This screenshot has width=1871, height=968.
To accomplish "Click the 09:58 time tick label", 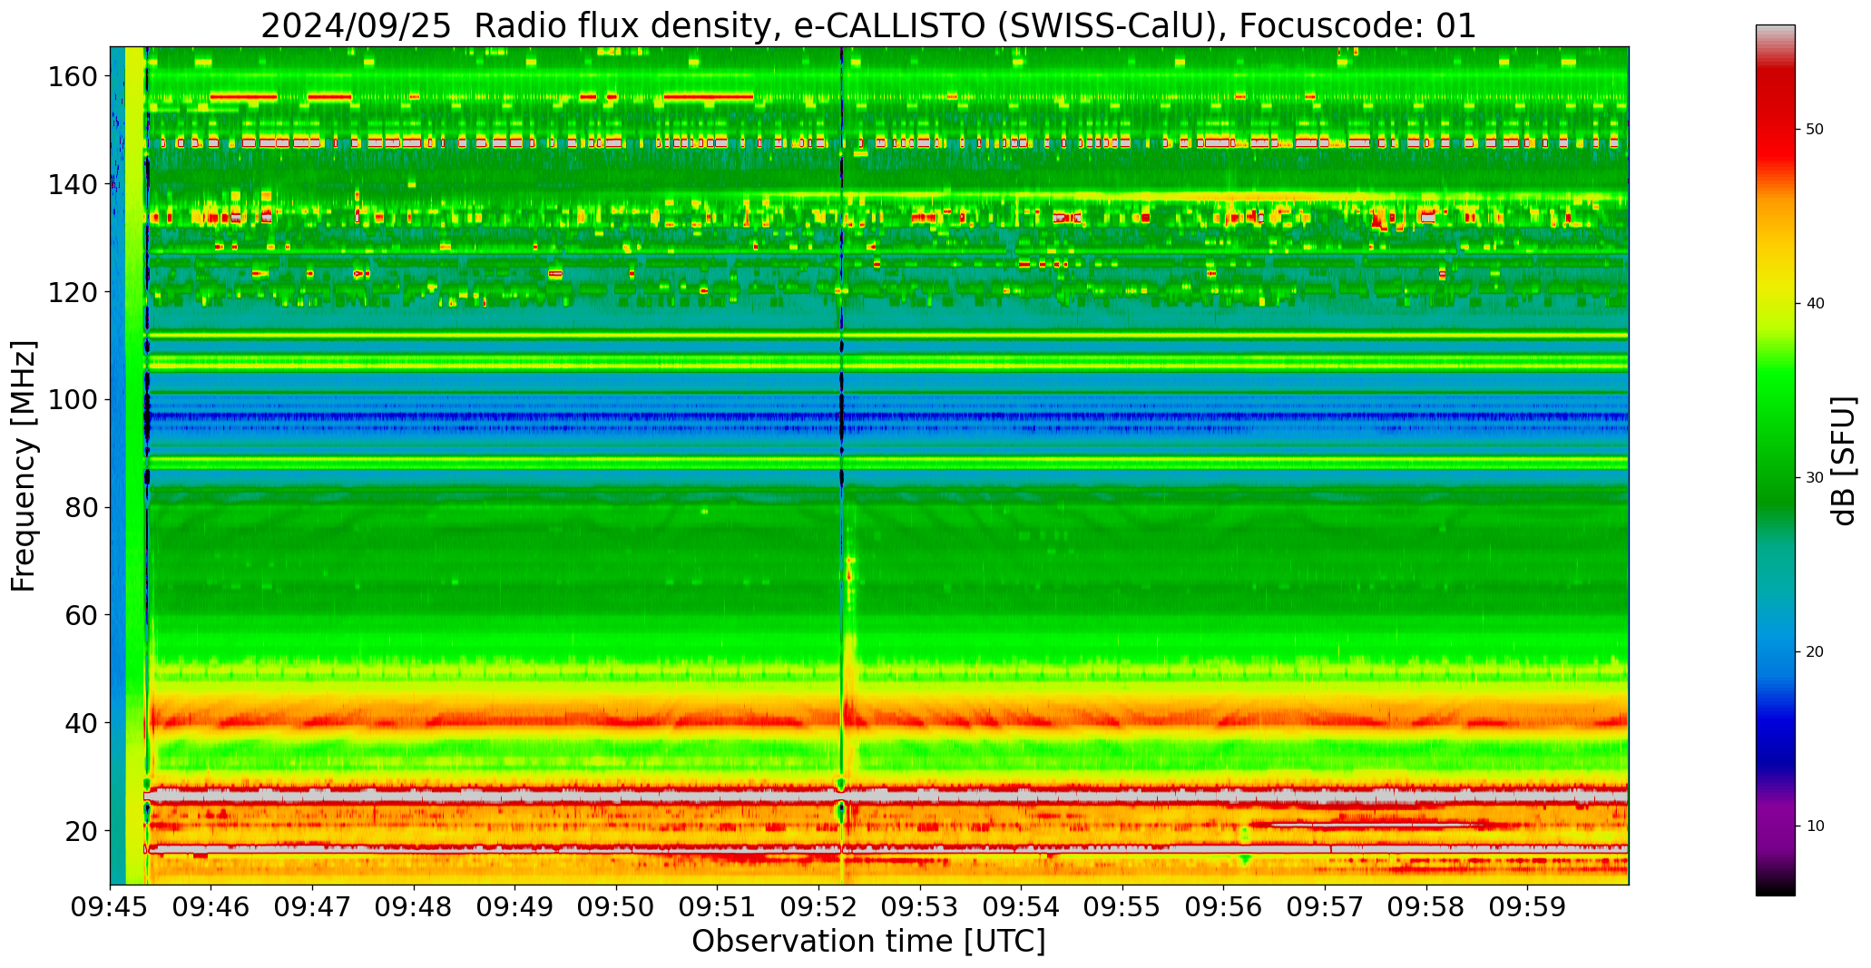I will click(x=1426, y=907).
